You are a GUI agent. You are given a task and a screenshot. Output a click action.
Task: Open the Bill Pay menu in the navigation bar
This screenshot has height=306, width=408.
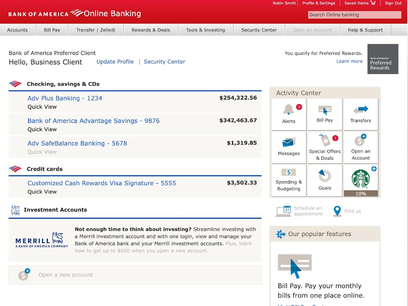pos(52,30)
